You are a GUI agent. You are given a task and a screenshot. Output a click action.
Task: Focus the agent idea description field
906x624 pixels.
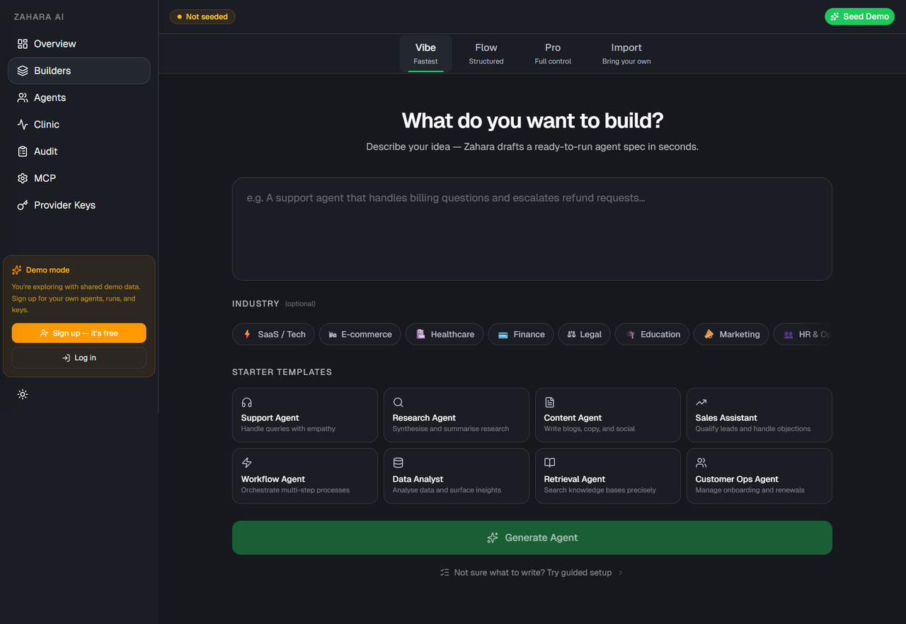point(532,229)
